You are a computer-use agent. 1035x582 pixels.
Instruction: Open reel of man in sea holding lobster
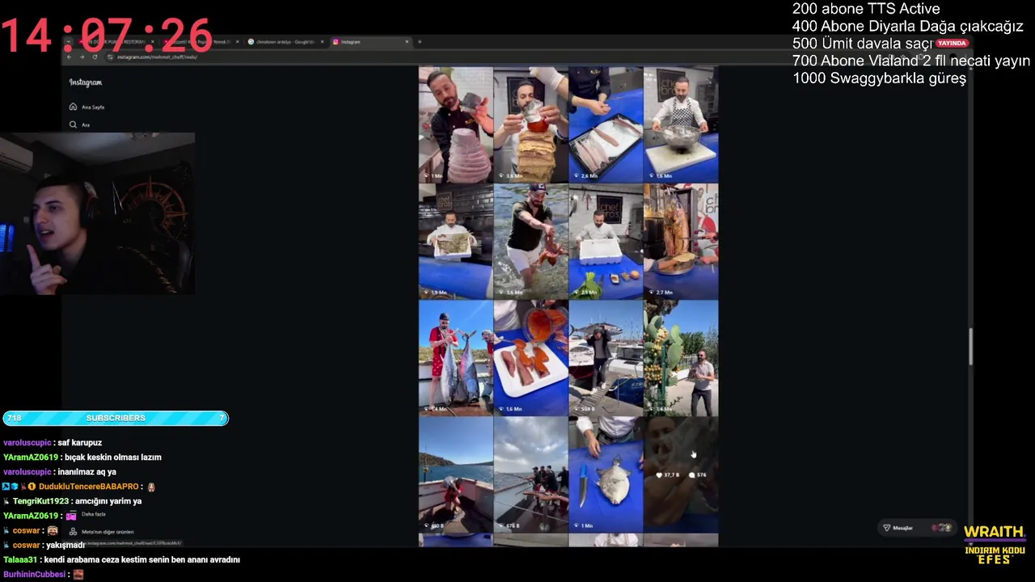point(530,241)
